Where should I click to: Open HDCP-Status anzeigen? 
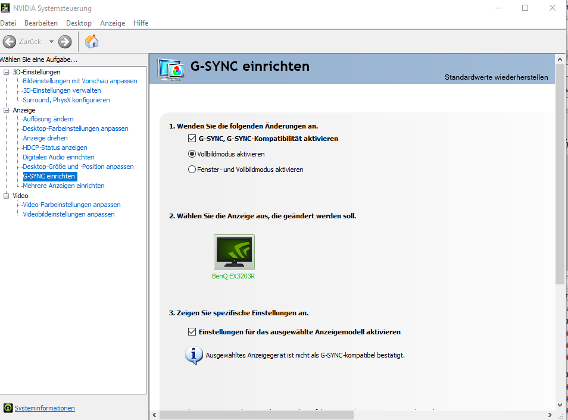[x=55, y=148]
